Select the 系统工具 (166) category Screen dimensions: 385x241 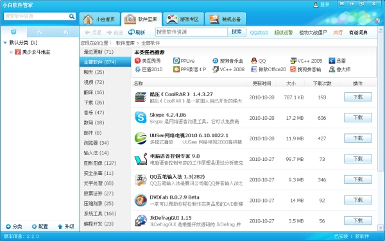tap(105, 213)
